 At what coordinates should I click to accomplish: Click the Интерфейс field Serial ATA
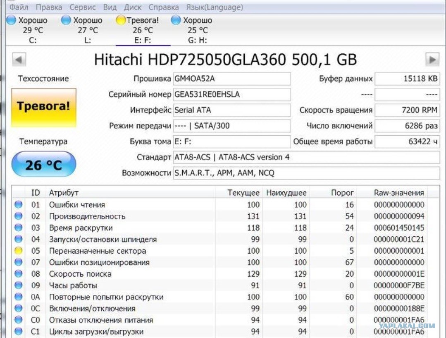click(232, 110)
